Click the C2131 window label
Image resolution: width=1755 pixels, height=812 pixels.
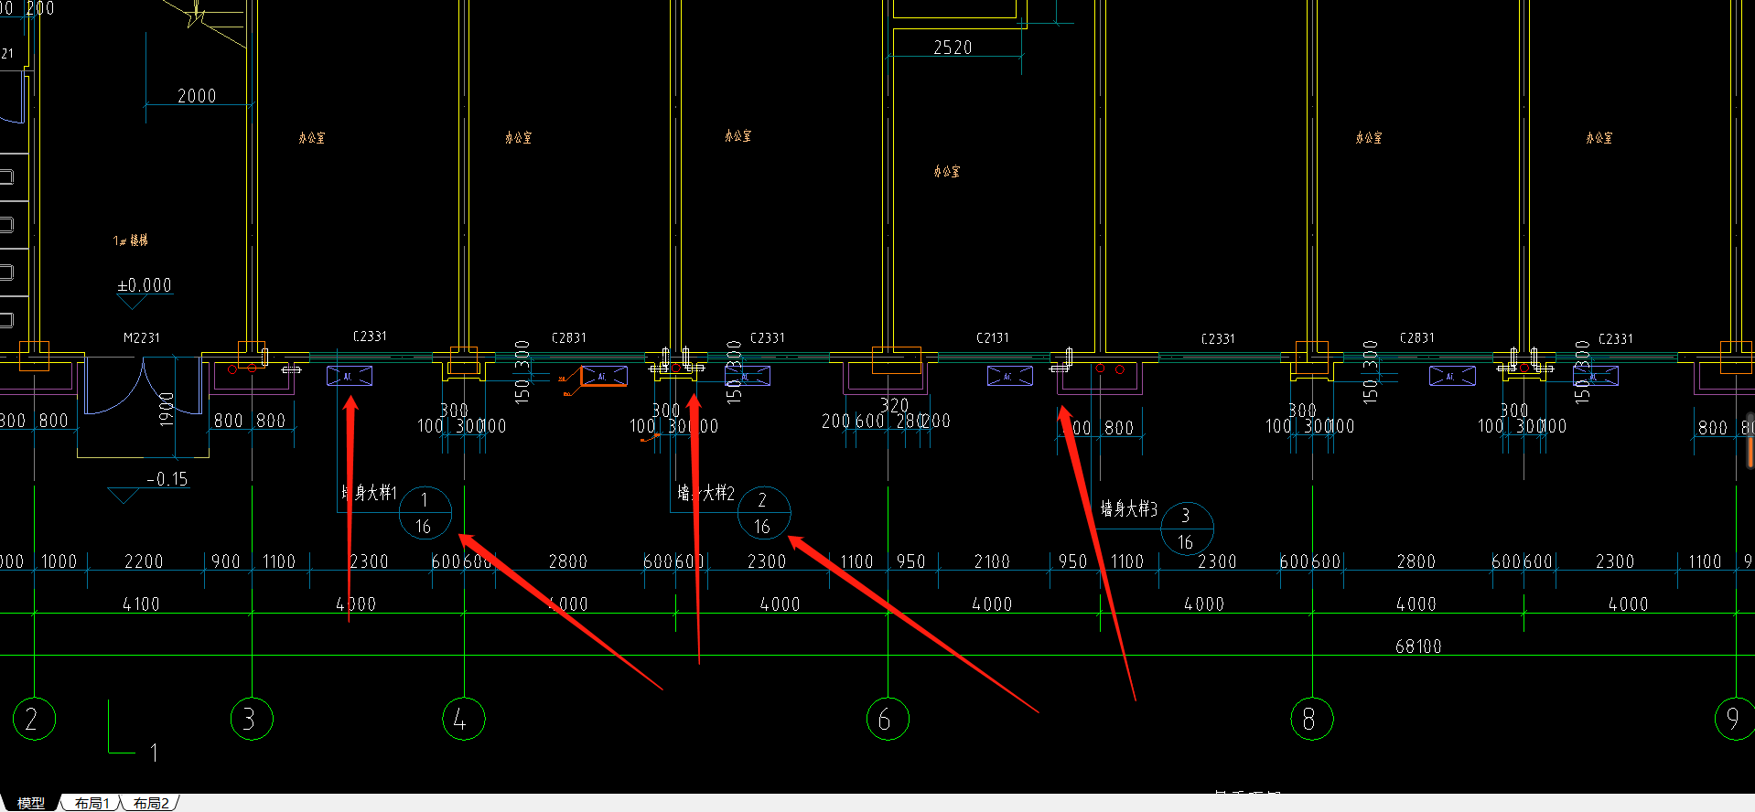[x=993, y=337]
